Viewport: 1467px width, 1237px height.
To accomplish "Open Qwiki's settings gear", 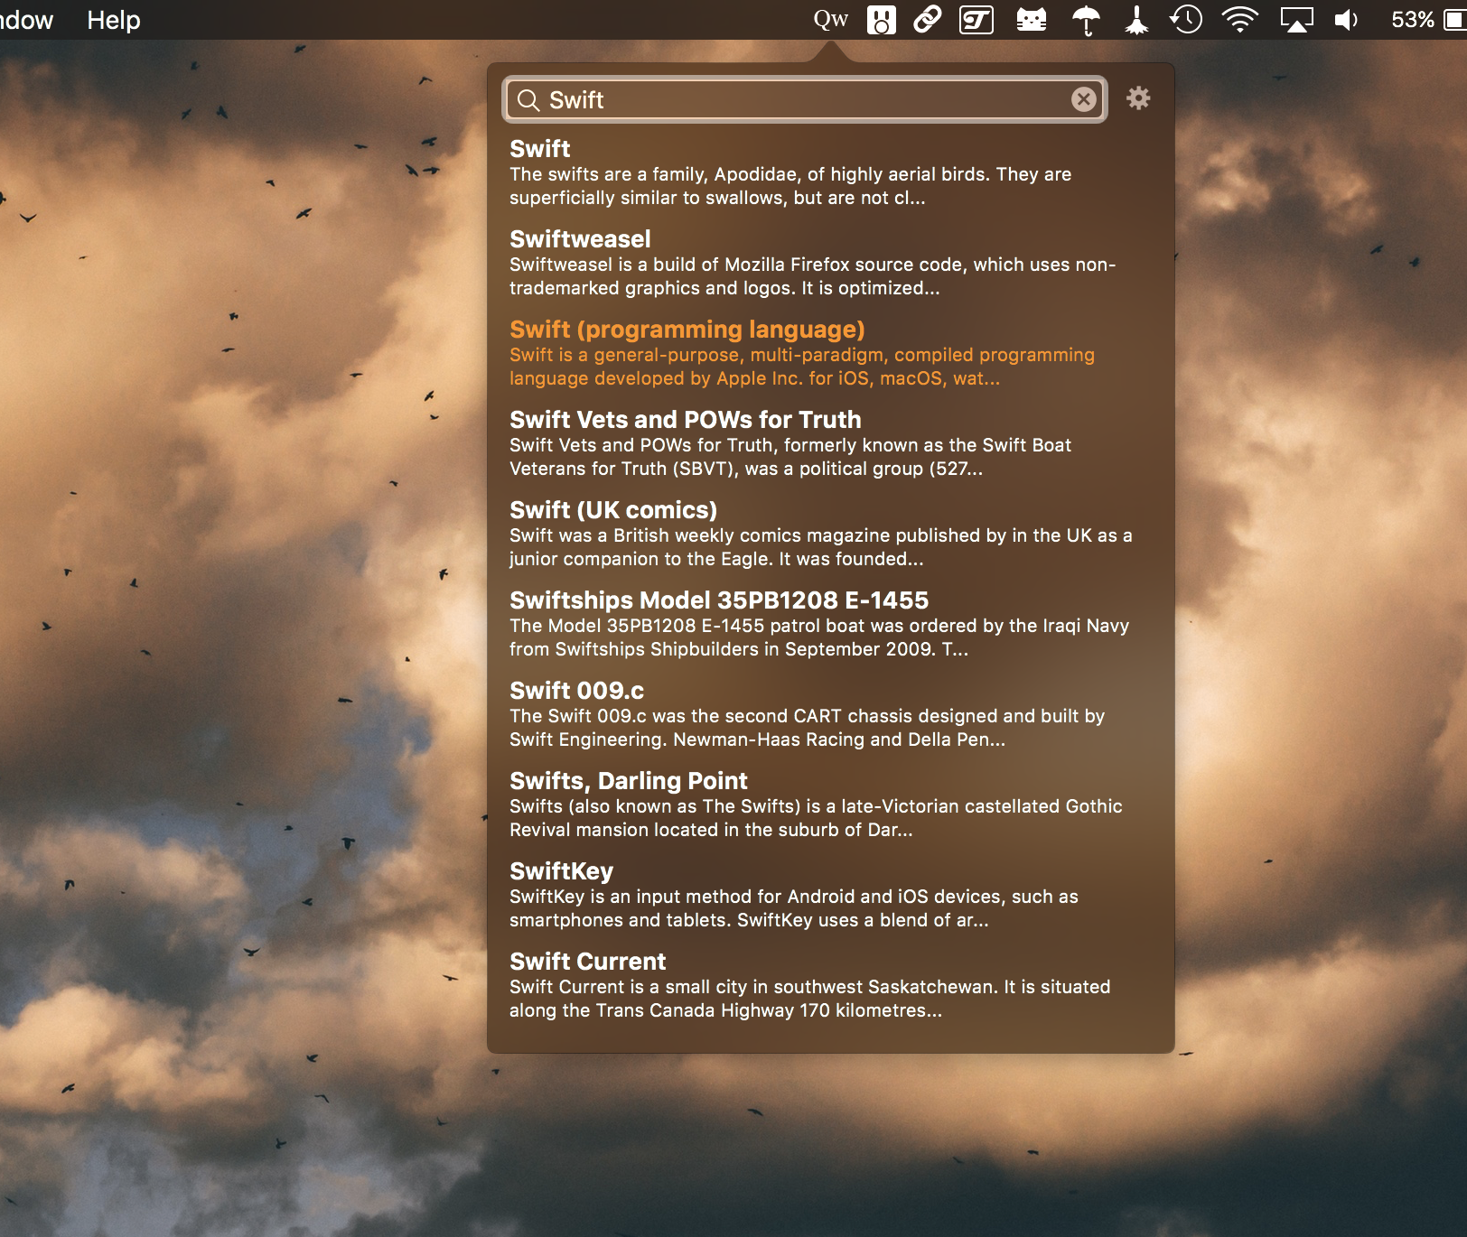I will click(1139, 99).
